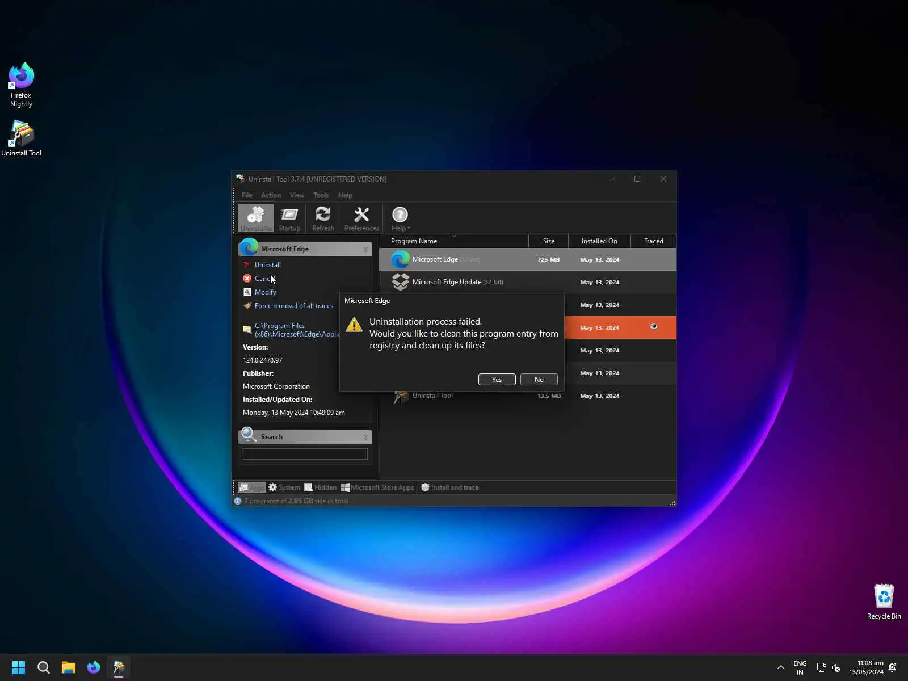The height and width of the screenshot is (681, 908).
Task: Open taskbar Search
Action: 43,667
